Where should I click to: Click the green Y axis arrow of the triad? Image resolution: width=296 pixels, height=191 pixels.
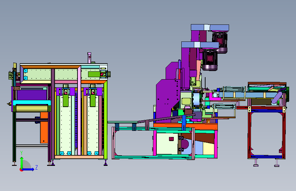[22, 163]
